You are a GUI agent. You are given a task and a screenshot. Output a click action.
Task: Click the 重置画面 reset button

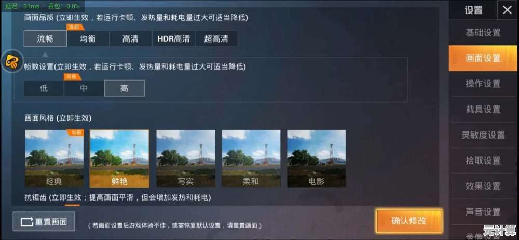[44, 221]
